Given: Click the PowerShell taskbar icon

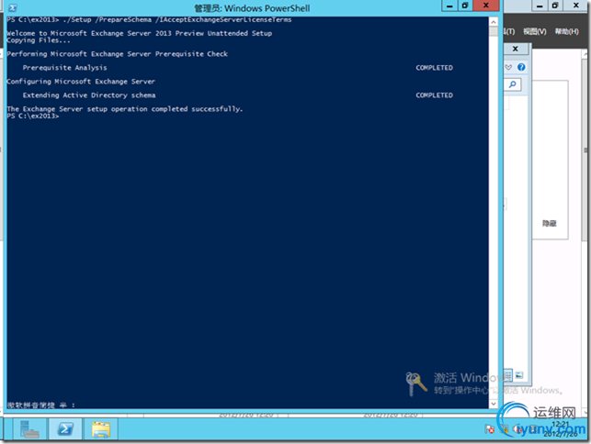Looking at the screenshot, I should (x=65, y=429).
